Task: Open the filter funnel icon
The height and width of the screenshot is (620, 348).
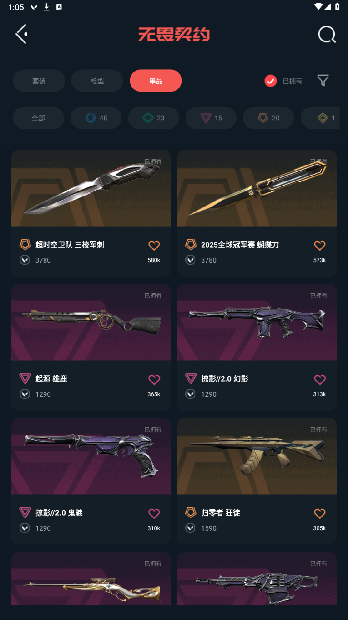Action: point(323,81)
